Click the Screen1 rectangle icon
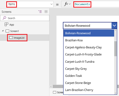Viewport: 119px width, 96px height. [7, 31]
